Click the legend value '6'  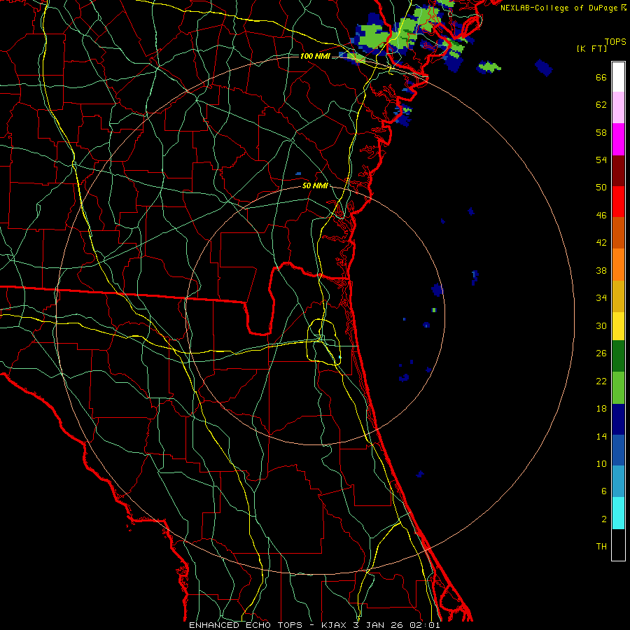(x=604, y=491)
